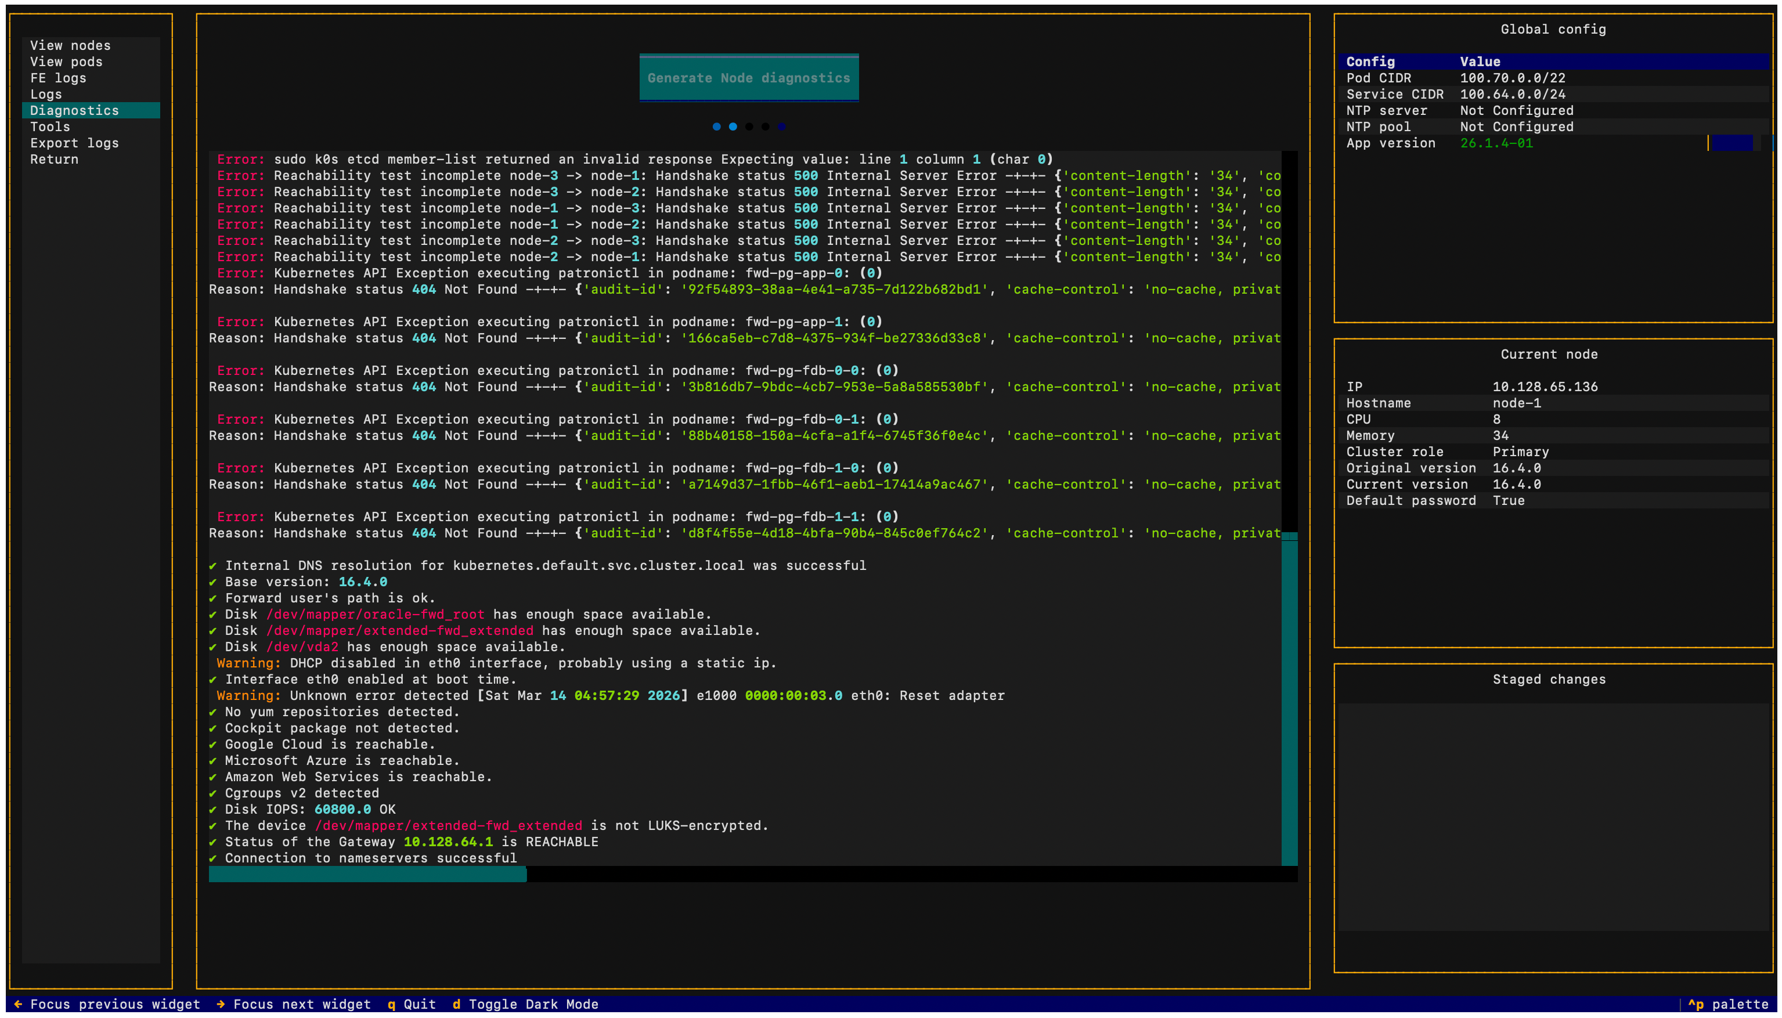
Task: Click Original version 16.4.0 row
Action: [x=1553, y=468]
